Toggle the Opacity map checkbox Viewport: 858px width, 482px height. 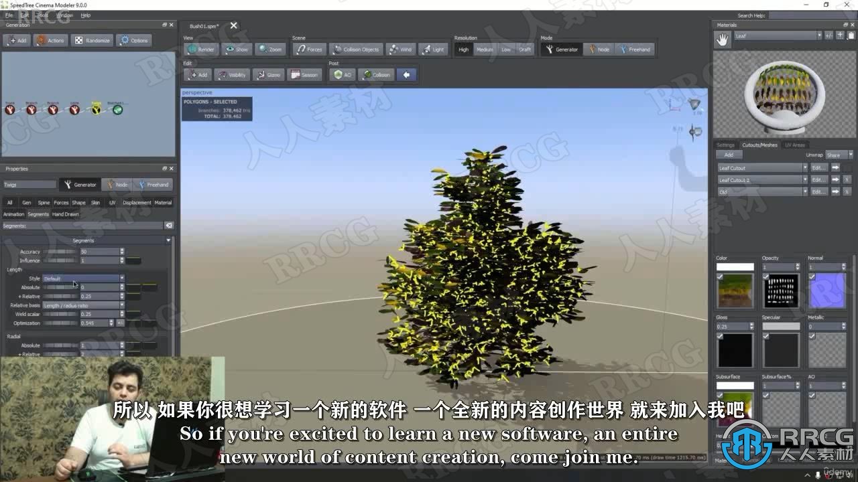765,276
